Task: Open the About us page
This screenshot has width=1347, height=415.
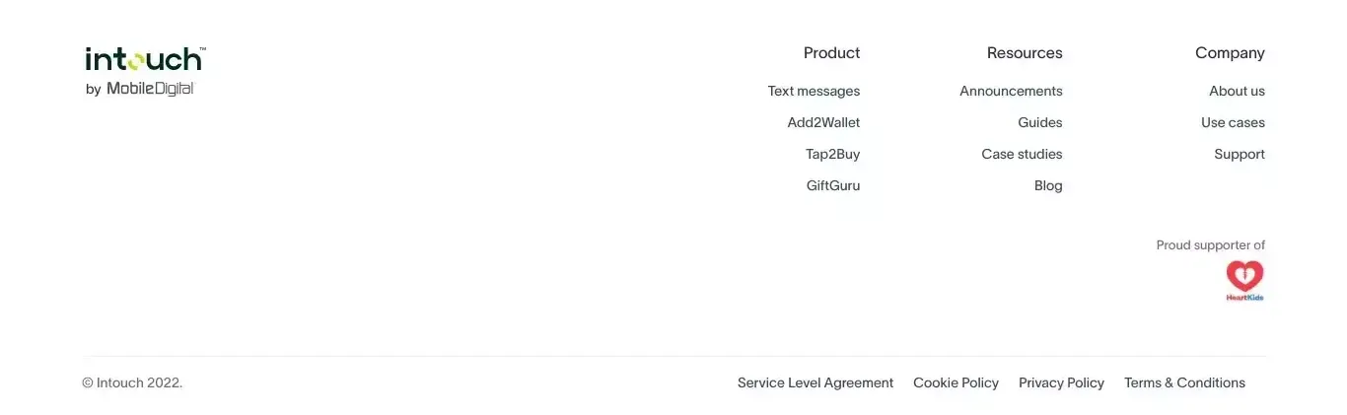Action: pyautogui.click(x=1237, y=91)
